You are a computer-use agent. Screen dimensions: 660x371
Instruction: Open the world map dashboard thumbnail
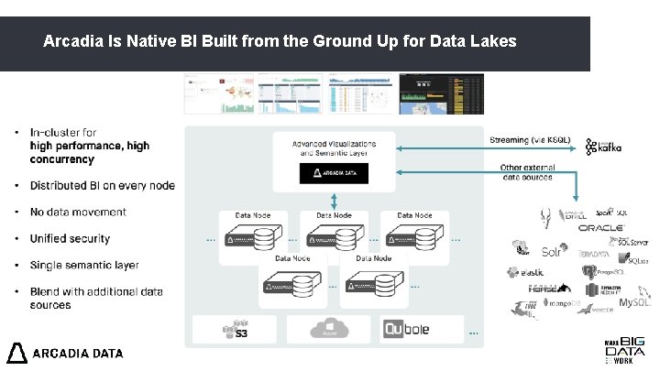pyautogui.click(x=219, y=93)
